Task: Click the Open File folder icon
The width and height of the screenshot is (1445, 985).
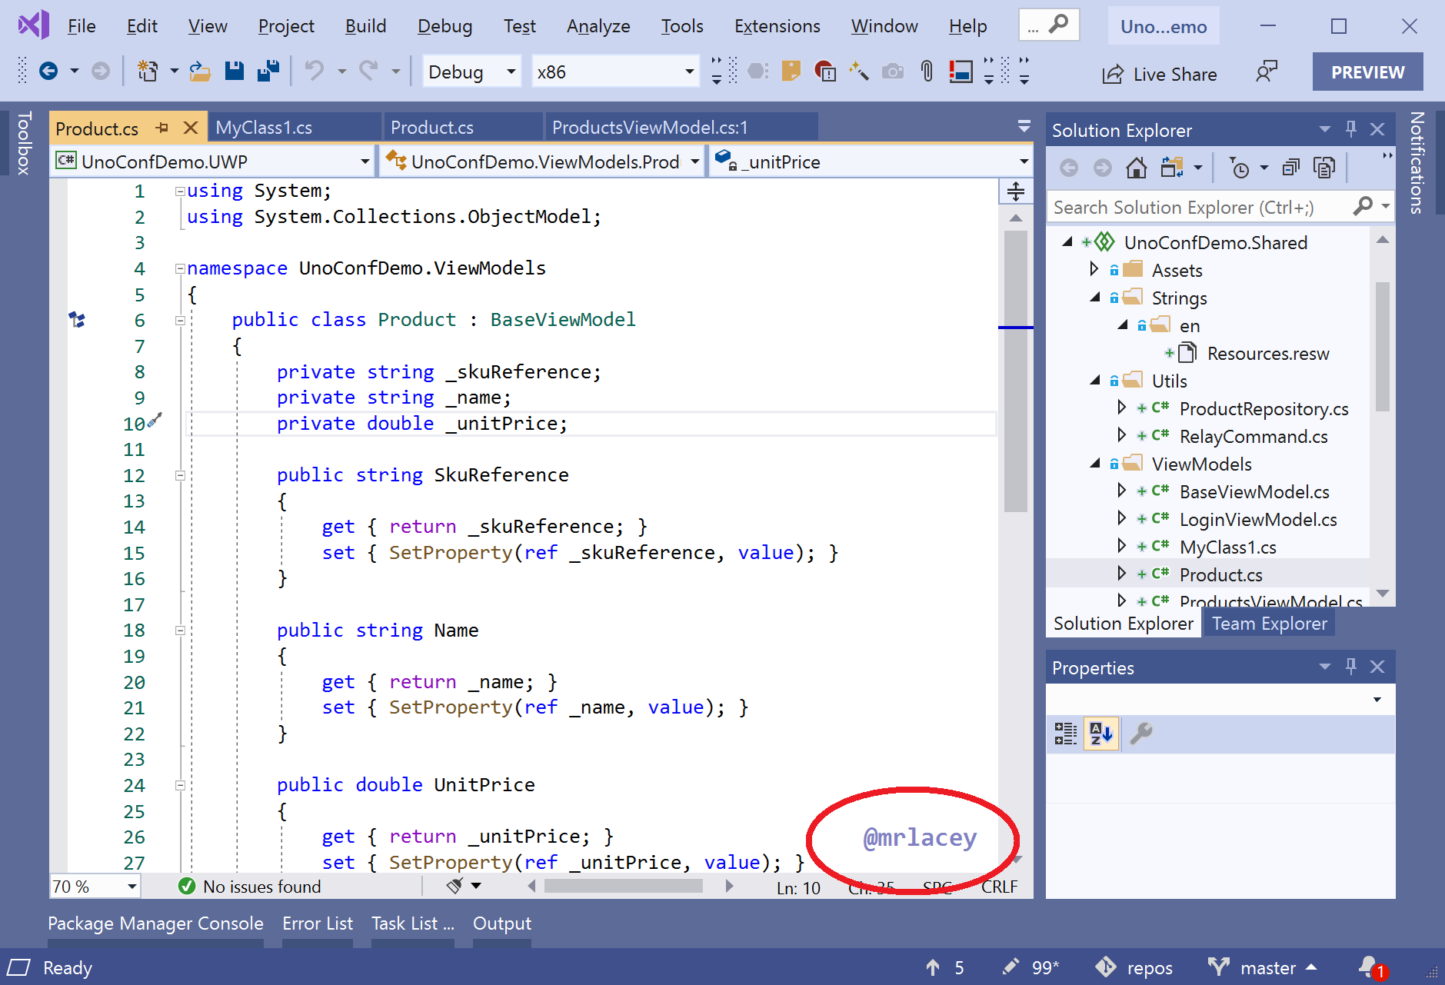Action: pyautogui.click(x=200, y=72)
